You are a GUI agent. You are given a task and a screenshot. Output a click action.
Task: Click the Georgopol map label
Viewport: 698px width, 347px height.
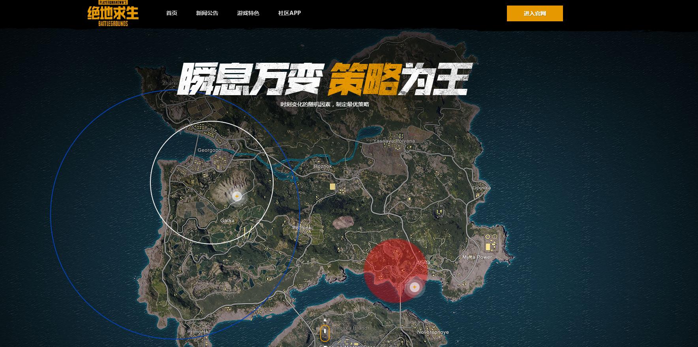click(x=210, y=150)
